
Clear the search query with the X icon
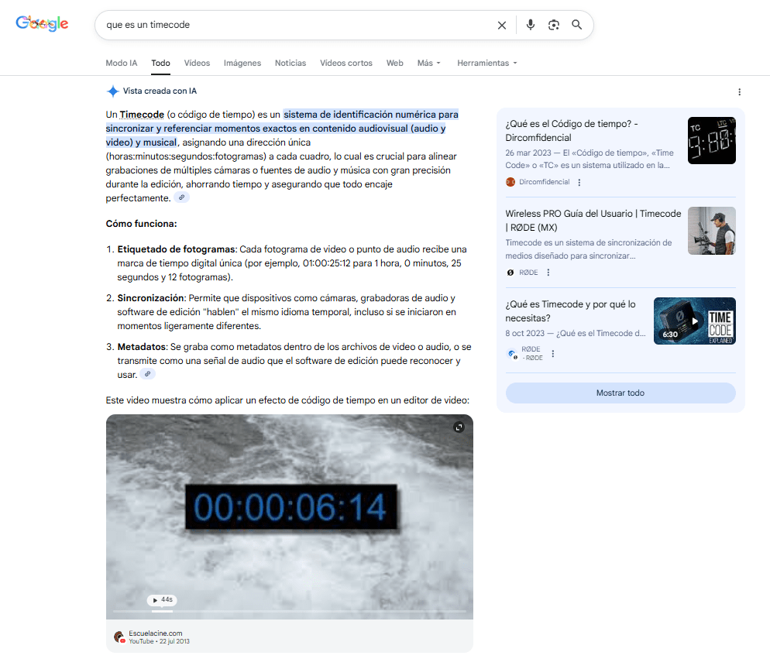(x=501, y=25)
